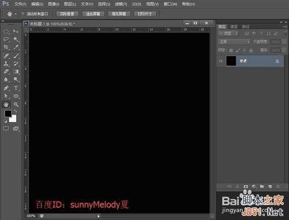Click Print Size button
Viewport: 289px width, 220px height.
click(x=145, y=14)
